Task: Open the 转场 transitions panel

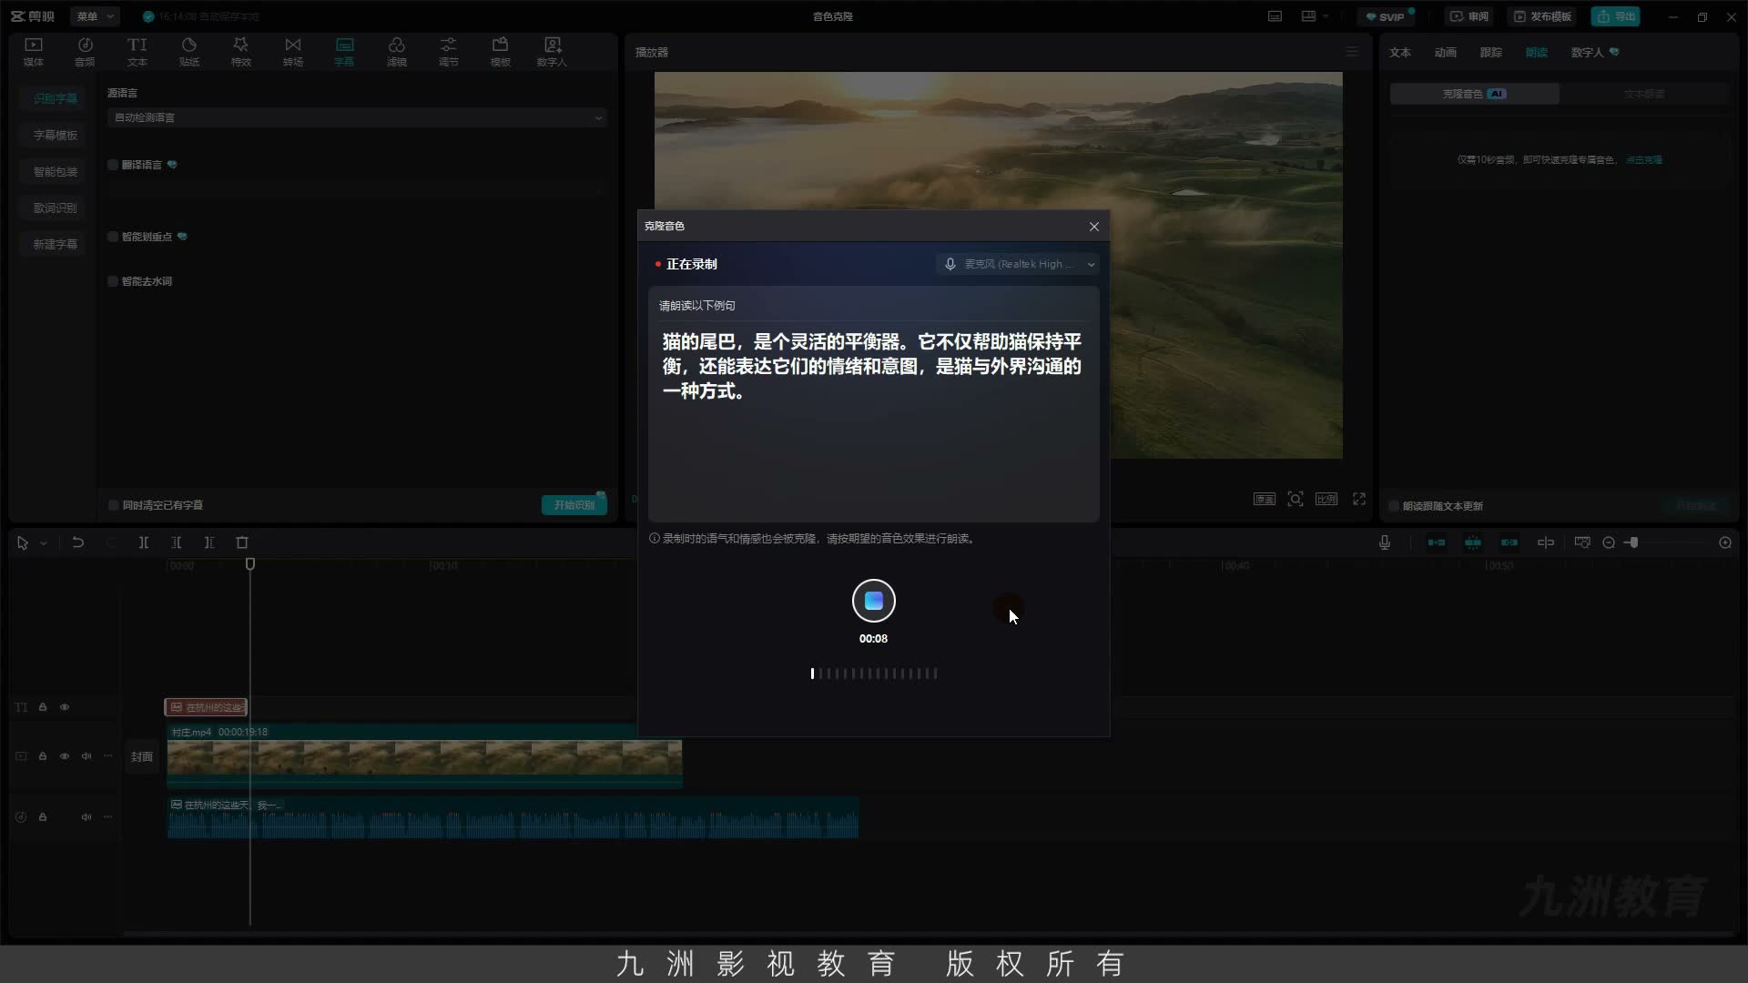Action: tap(292, 52)
